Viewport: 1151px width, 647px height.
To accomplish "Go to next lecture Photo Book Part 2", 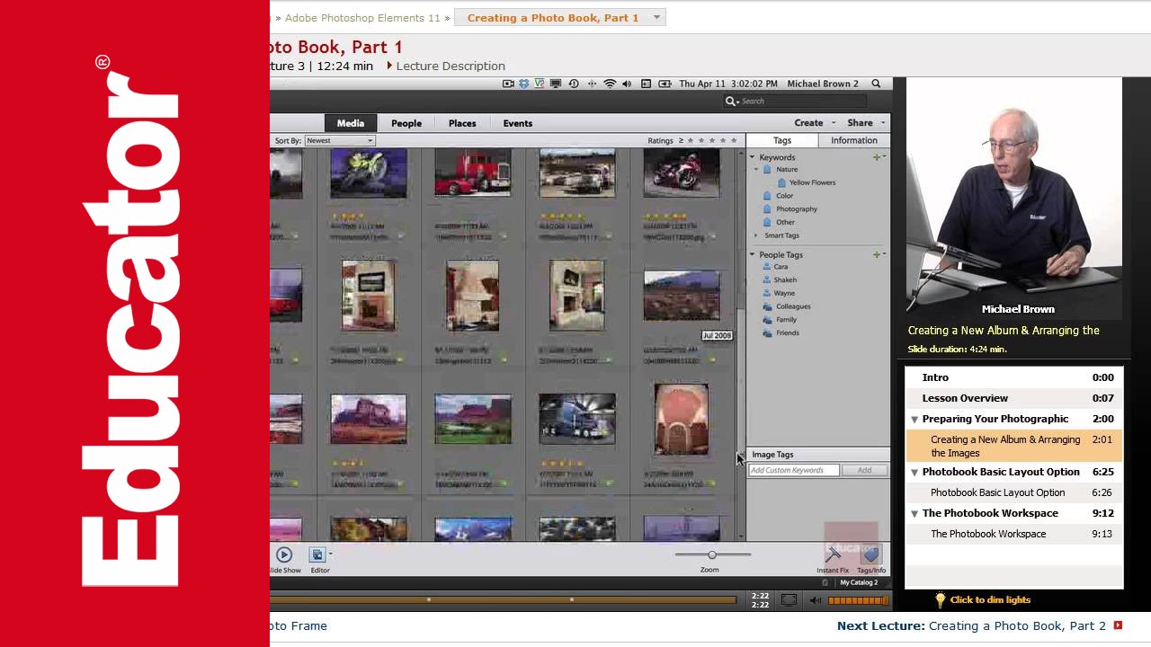I will point(1017,625).
